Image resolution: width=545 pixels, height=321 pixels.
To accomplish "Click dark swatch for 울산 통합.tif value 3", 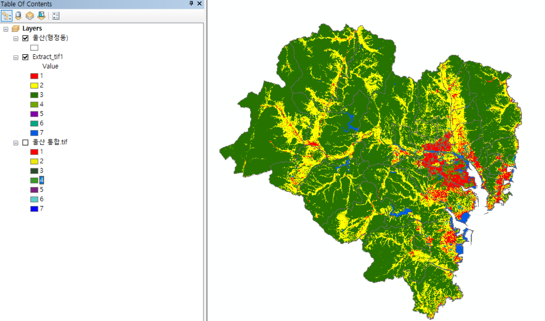I will [34, 171].
